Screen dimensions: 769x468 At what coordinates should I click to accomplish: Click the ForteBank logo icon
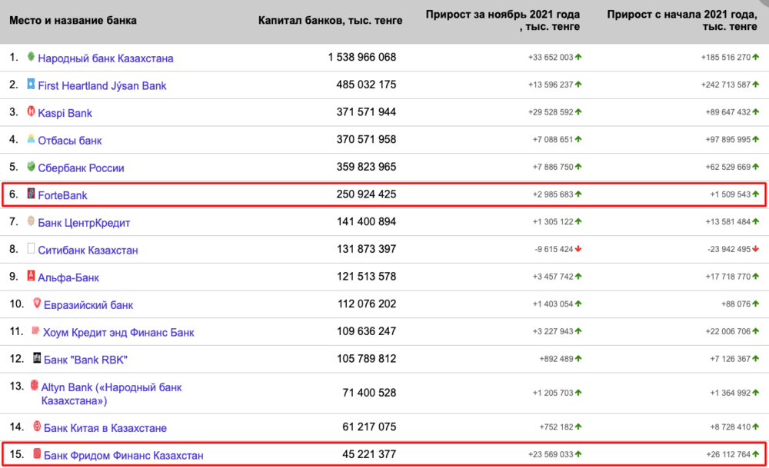tap(31, 194)
